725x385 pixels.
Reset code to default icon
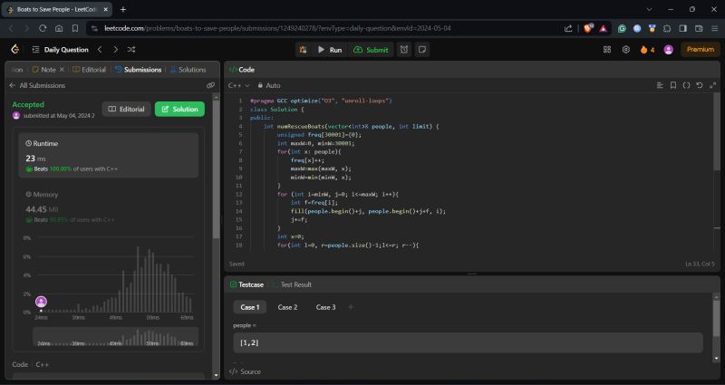point(700,85)
